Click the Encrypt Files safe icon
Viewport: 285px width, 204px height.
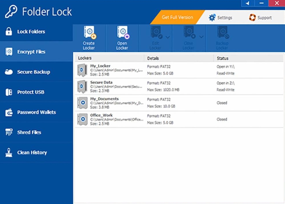point(9,52)
